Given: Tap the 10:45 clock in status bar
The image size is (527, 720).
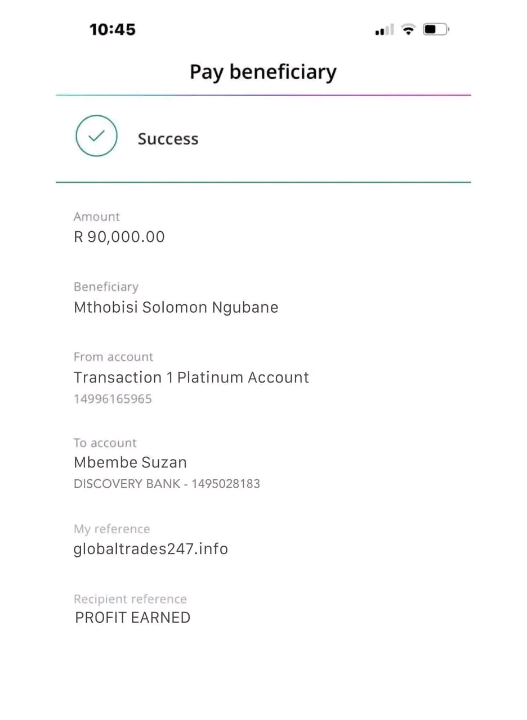Looking at the screenshot, I should 113,30.
